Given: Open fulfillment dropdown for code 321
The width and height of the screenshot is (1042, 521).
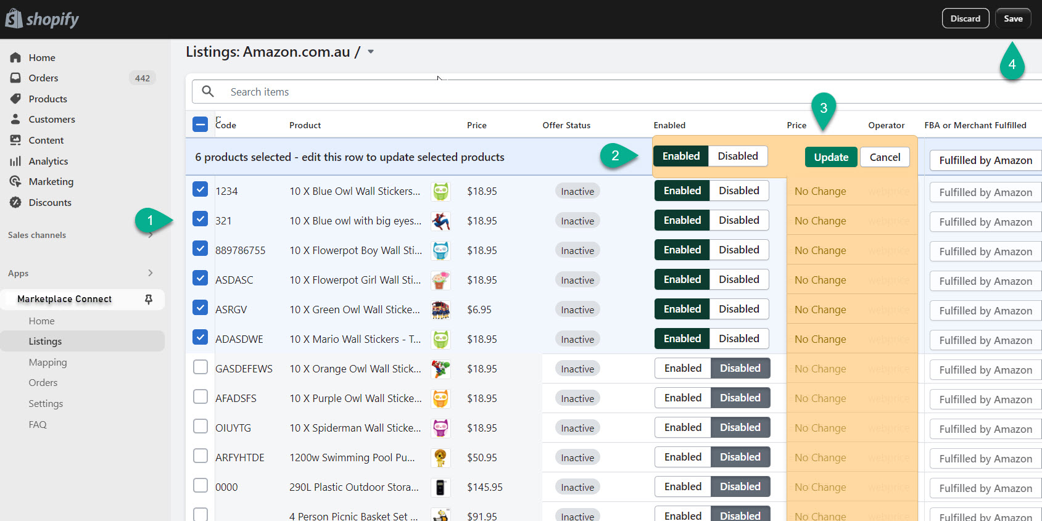Looking at the screenshot, I should [x=985, y=222].
